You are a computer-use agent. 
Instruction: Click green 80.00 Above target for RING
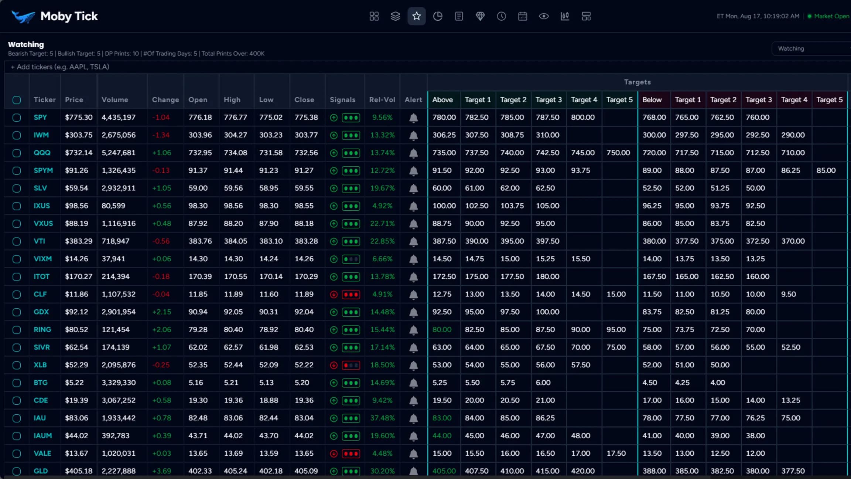442,330
